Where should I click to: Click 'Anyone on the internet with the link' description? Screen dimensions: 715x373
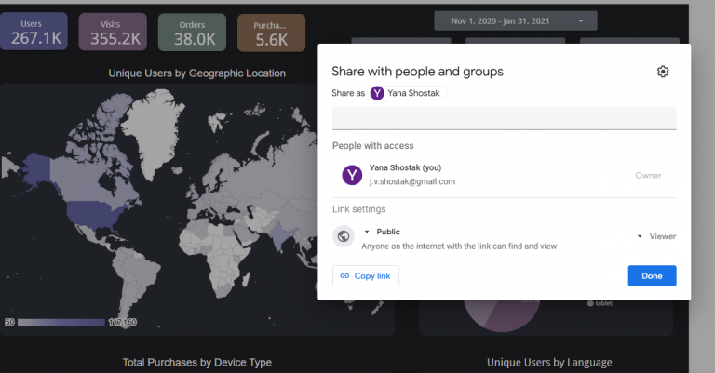(x=459, y=246)
